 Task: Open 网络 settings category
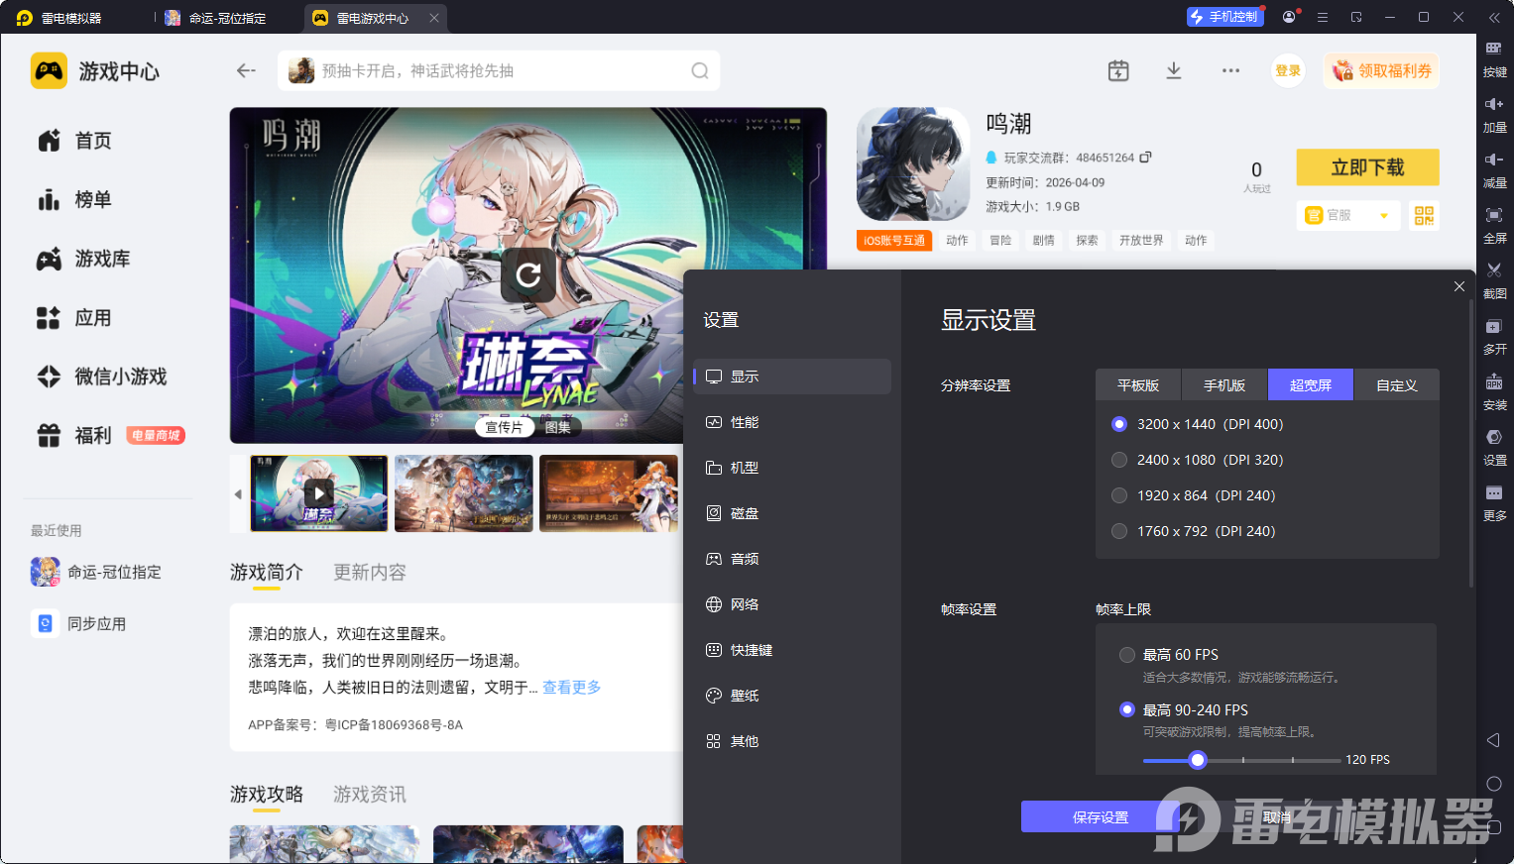(x=792, y=604)
